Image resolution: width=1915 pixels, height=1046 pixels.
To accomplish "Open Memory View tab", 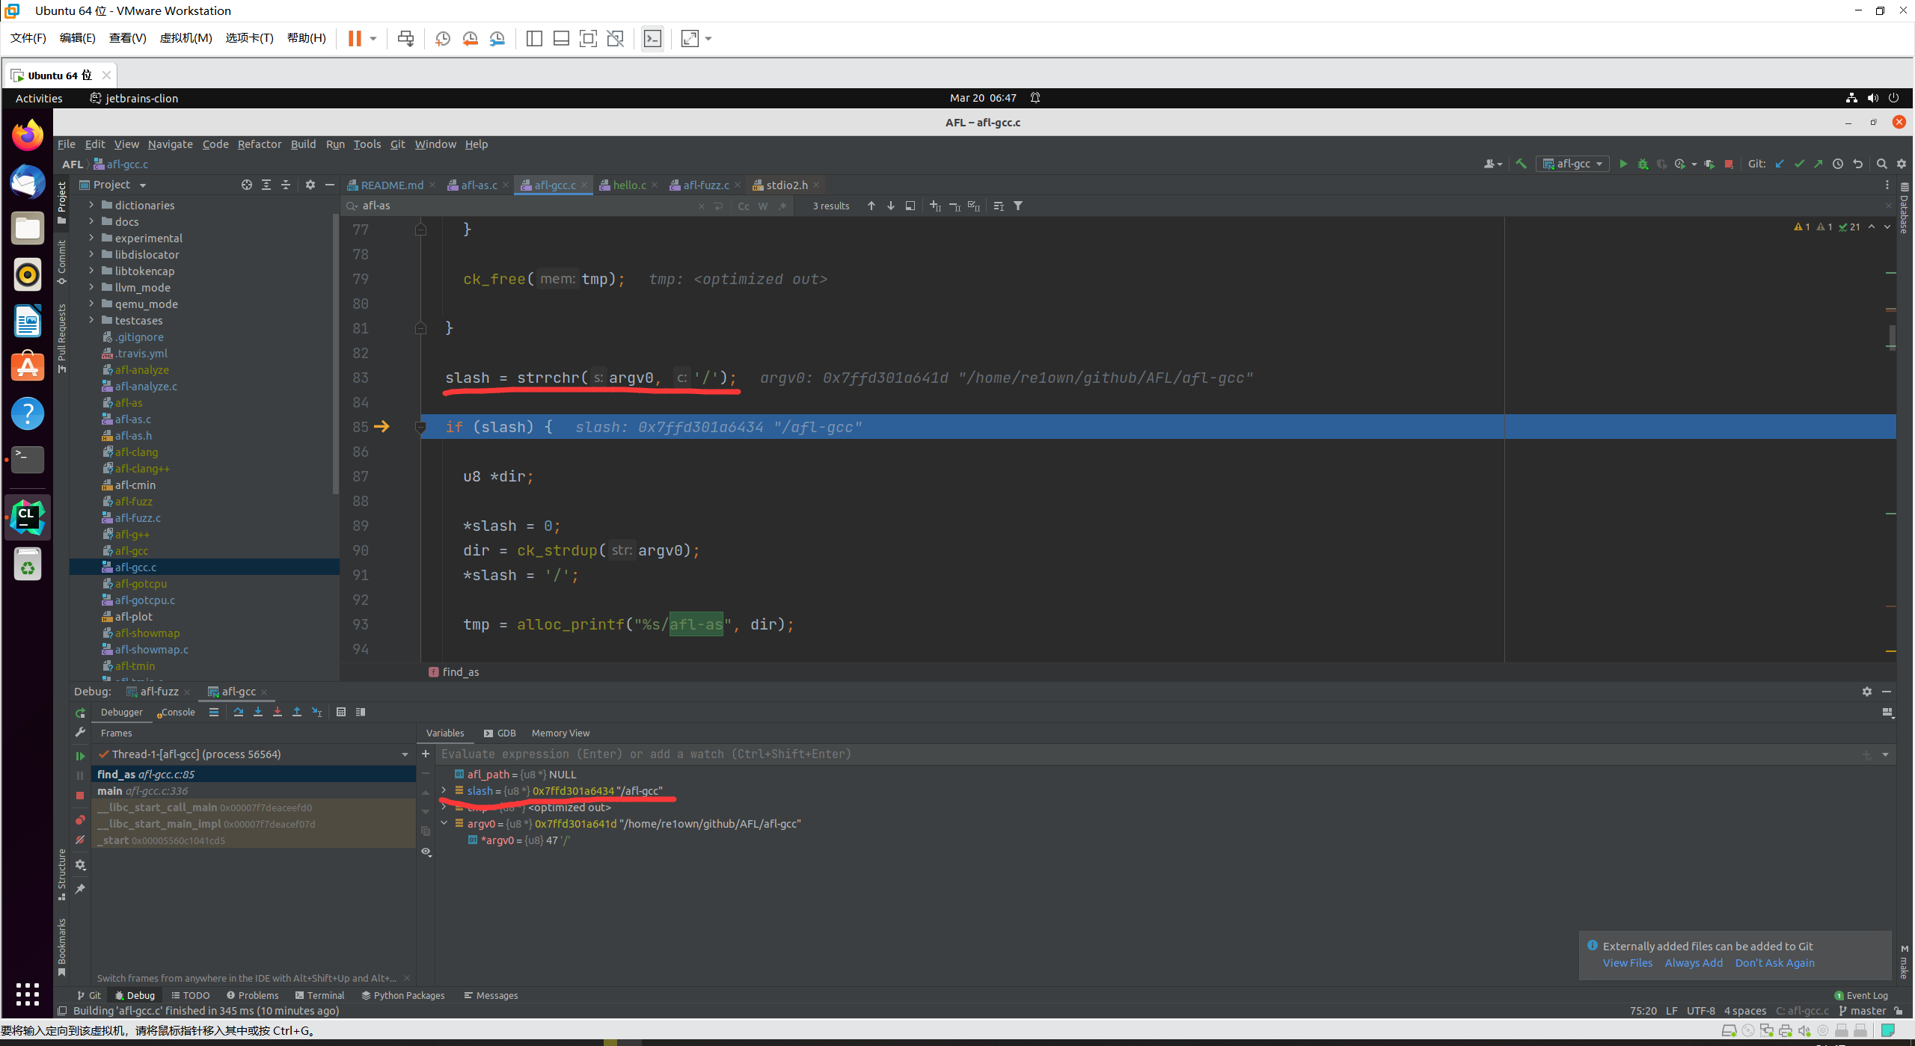I will 560,733.
